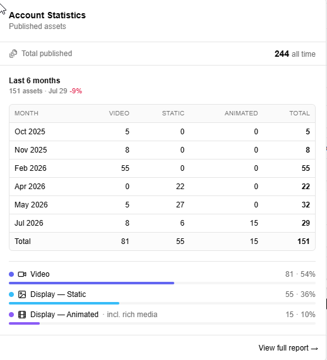This screenshot has width=327, height=360.
Task: Click the Total published copy icon
Action: coord(13,54)
